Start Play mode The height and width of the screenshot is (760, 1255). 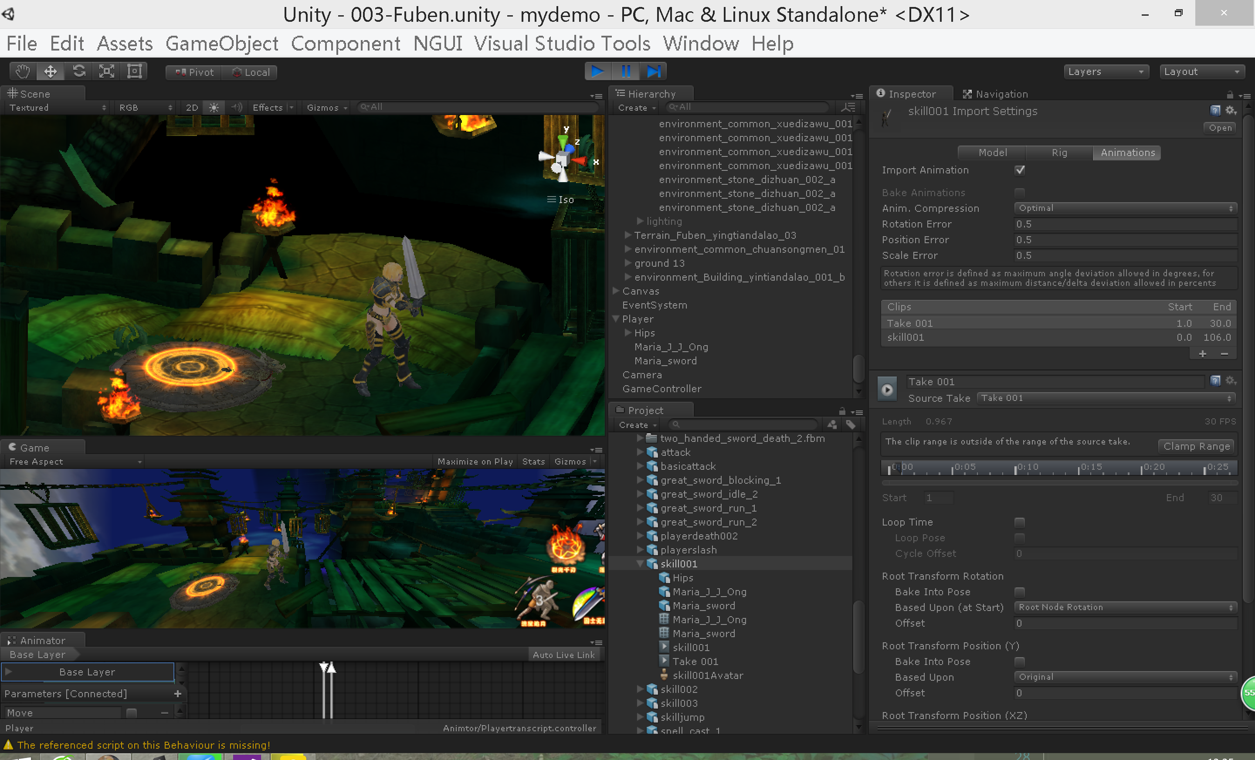[598, 71]
